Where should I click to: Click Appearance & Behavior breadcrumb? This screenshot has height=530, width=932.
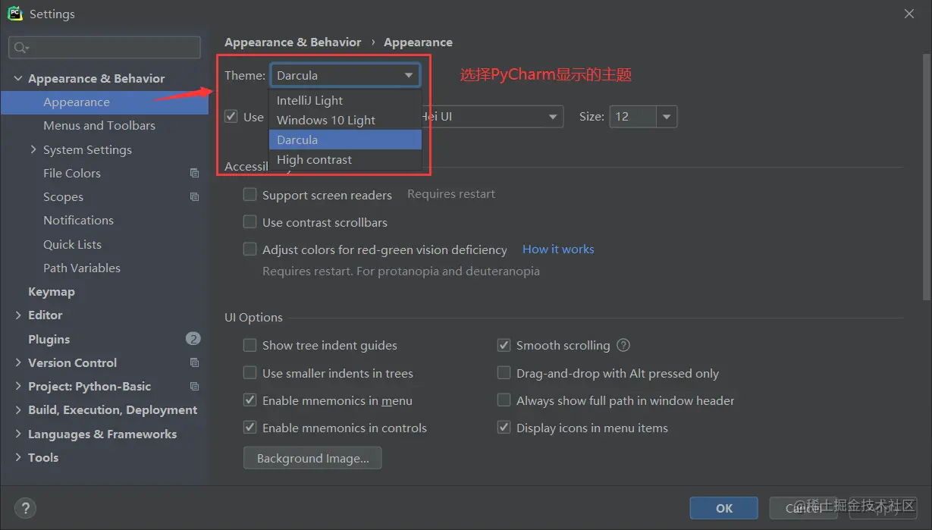tap(293, 42)
